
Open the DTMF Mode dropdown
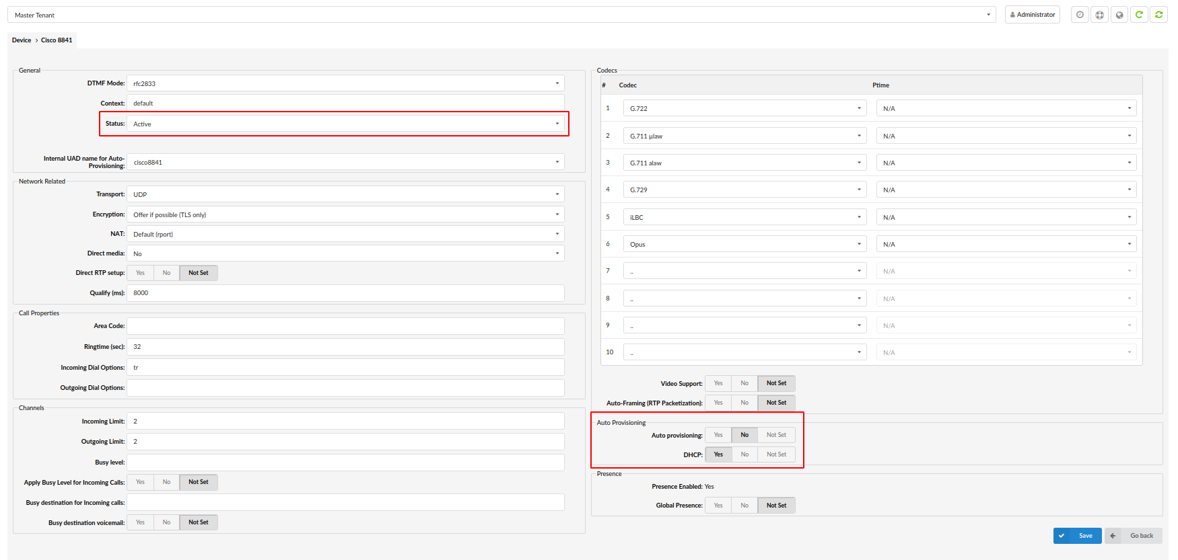pyautogui.click(x=345, y=83)
